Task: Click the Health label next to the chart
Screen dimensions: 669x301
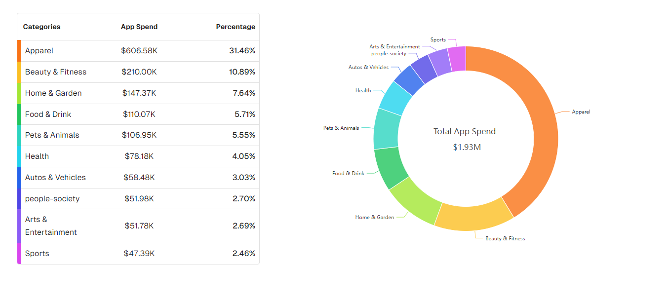Action: pos(363,91)
